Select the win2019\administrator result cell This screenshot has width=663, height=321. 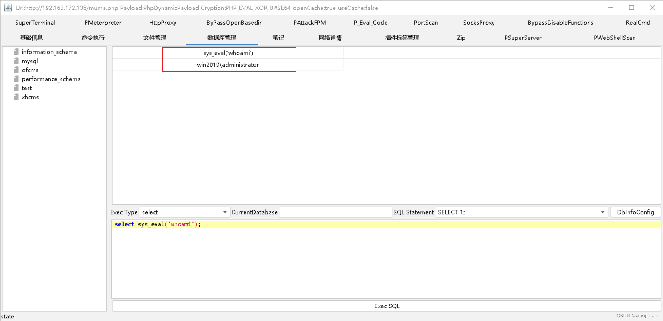click(228, 65)
